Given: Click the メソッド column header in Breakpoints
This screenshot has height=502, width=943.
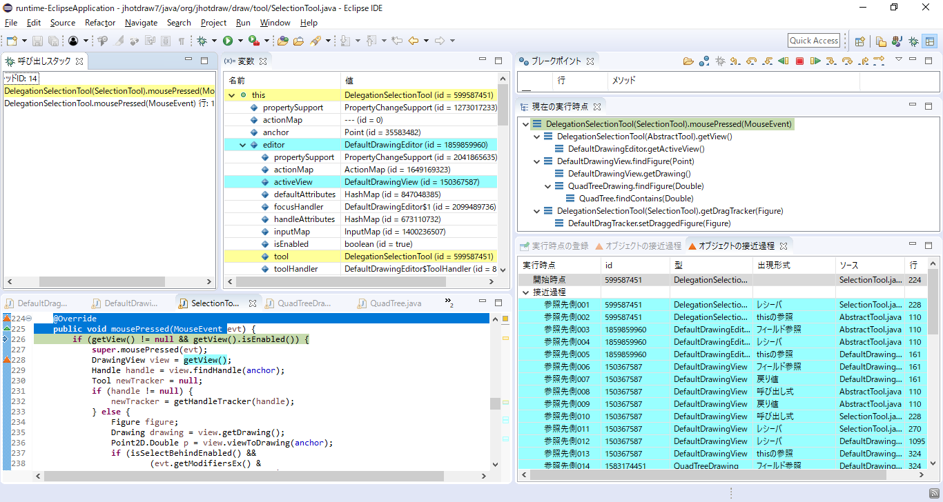Looking at the screenshot, I should (733, 81).
